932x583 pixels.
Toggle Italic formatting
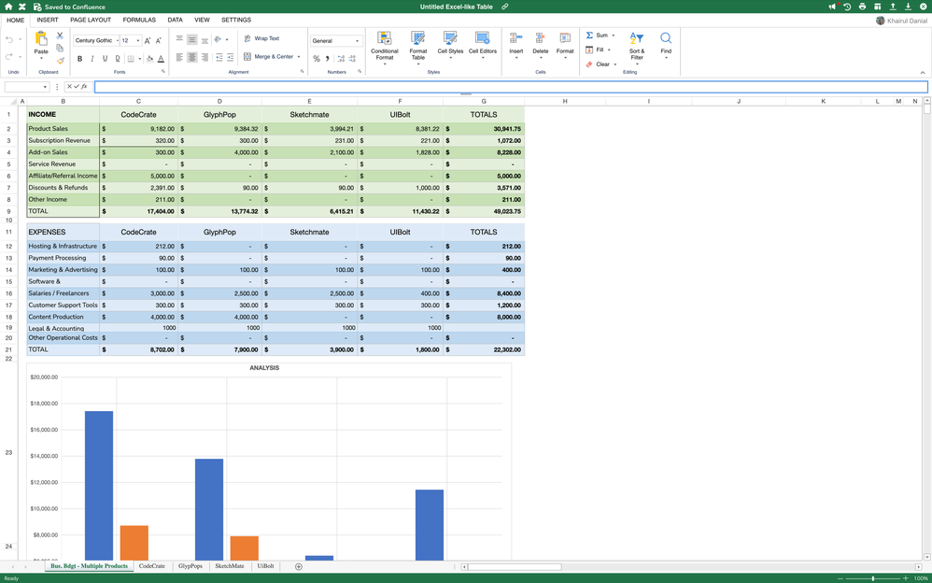click(x=92, y=58)
